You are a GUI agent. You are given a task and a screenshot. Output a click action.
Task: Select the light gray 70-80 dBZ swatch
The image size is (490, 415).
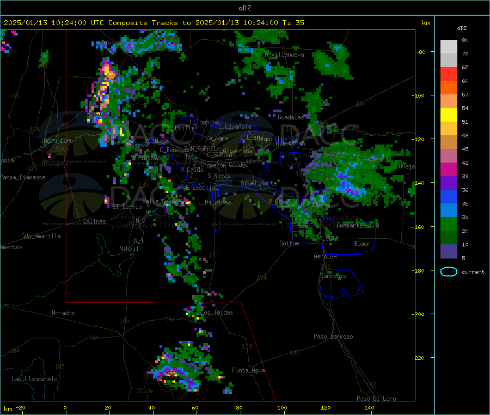(449, 47)
